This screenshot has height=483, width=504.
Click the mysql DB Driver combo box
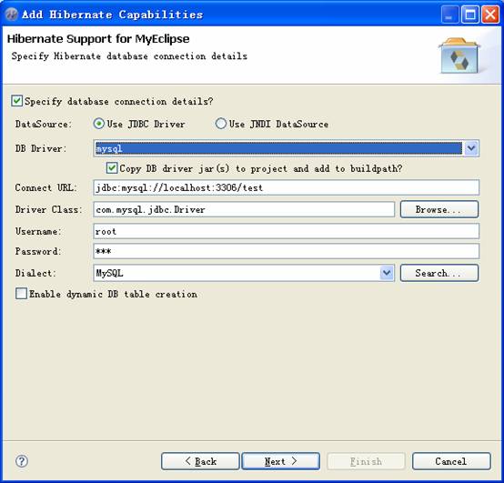(286, 148)
